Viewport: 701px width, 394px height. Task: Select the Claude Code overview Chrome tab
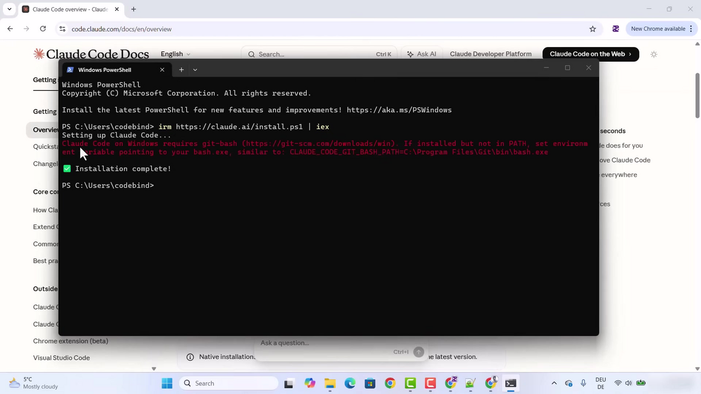tap(70, 9)
